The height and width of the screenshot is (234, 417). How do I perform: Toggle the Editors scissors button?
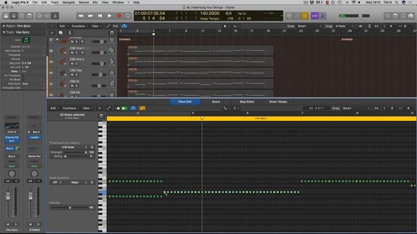click(x=55, y=16)
